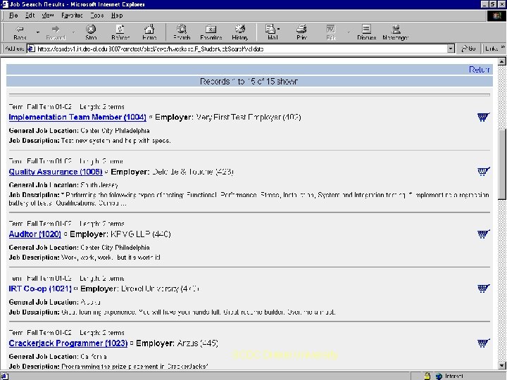Open the View menu
The image size is (507, 380).
(x=48, y=15)
